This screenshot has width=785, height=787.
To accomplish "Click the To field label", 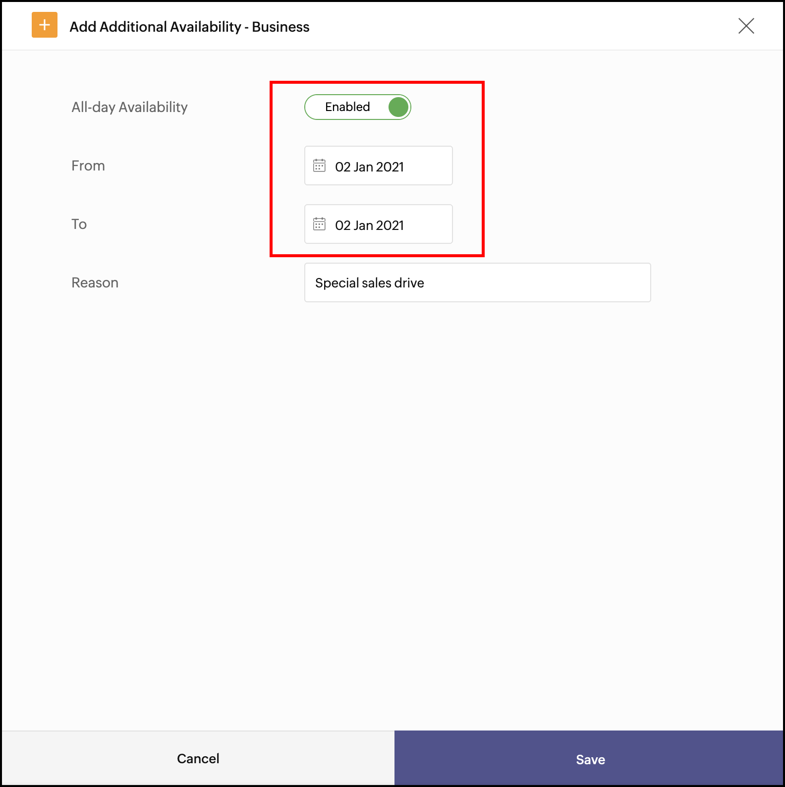I will tap(79, 224).
